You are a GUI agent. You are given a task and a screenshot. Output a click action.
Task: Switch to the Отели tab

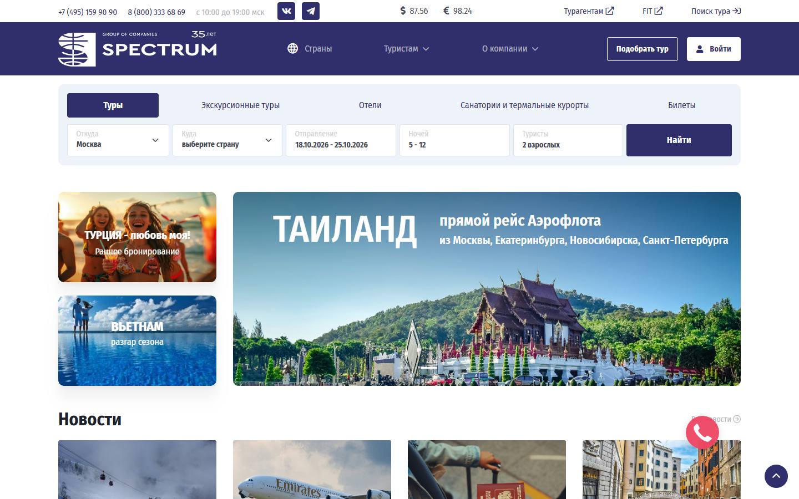370,105
